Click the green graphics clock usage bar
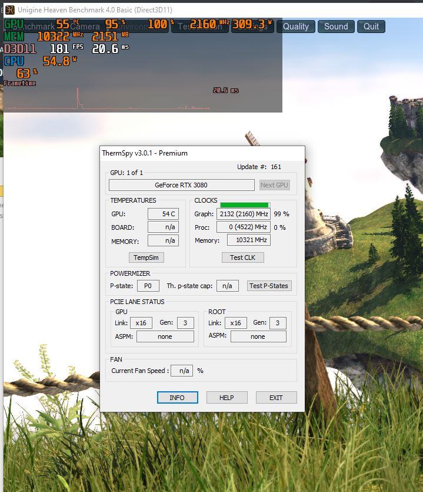 pyautogui.click(x=244, y=205)
